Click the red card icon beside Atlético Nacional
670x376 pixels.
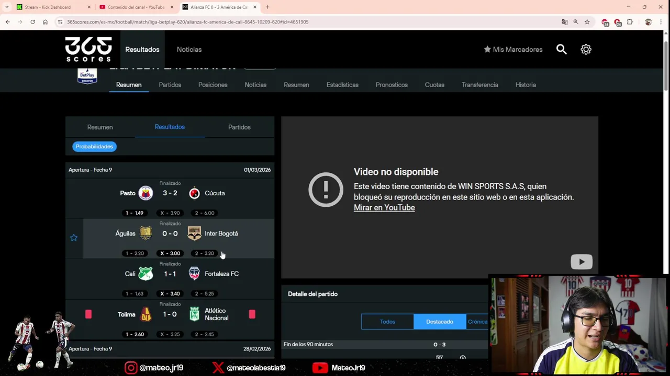252,314
